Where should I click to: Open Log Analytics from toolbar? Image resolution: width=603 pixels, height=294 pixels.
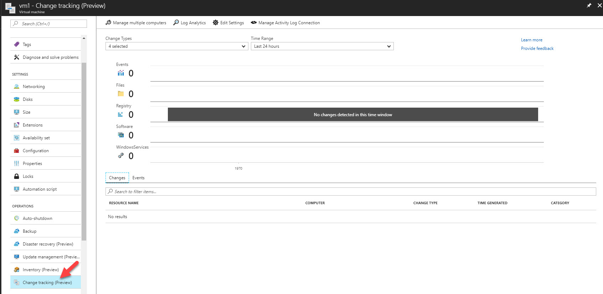190,23
